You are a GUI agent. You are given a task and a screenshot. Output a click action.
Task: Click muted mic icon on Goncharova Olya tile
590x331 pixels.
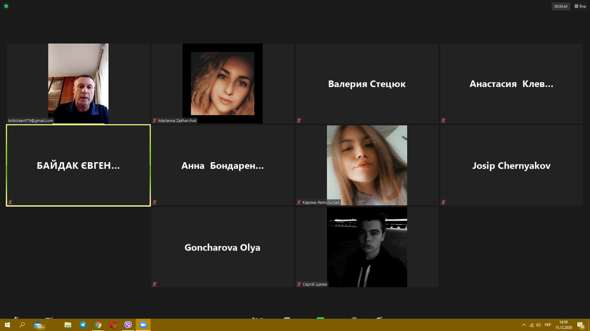point(155,284)
